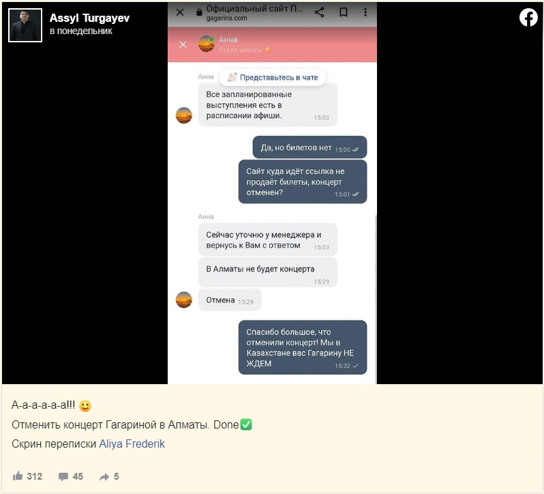The image size is (544, 494).
Task: Click the lock icon beside gagarina.com
Action: point(199,12)
